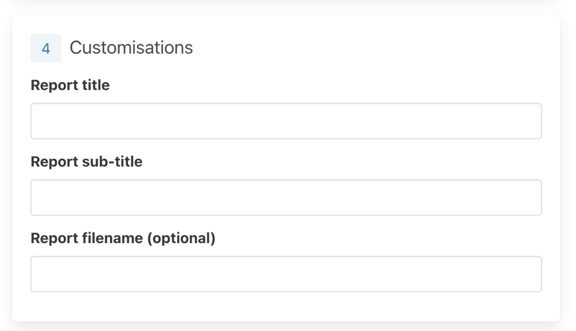The width and height of the screenshot is (576, 331).
Task: Focus the Report filename input field
Action: coord(286,274)
